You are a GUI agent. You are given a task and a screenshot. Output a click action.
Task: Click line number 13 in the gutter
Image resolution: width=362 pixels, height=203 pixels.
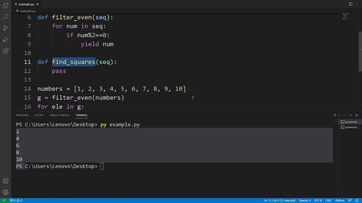pos(28,80)
